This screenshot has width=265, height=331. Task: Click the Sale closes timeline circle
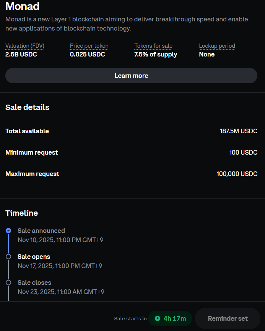[x=8, y=283]
